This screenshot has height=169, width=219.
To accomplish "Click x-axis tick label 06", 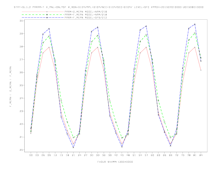I will pos(43,155).
